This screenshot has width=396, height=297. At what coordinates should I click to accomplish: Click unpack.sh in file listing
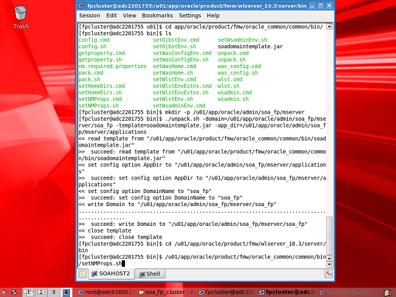pos(231,59)
